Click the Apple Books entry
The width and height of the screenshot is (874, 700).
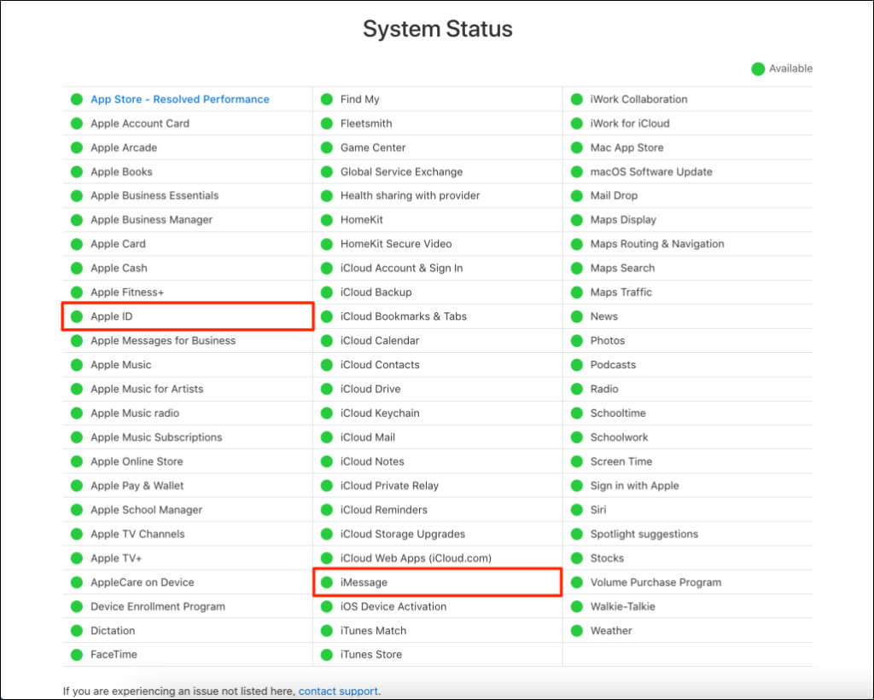pyautogui.click(x=121, y=171)
